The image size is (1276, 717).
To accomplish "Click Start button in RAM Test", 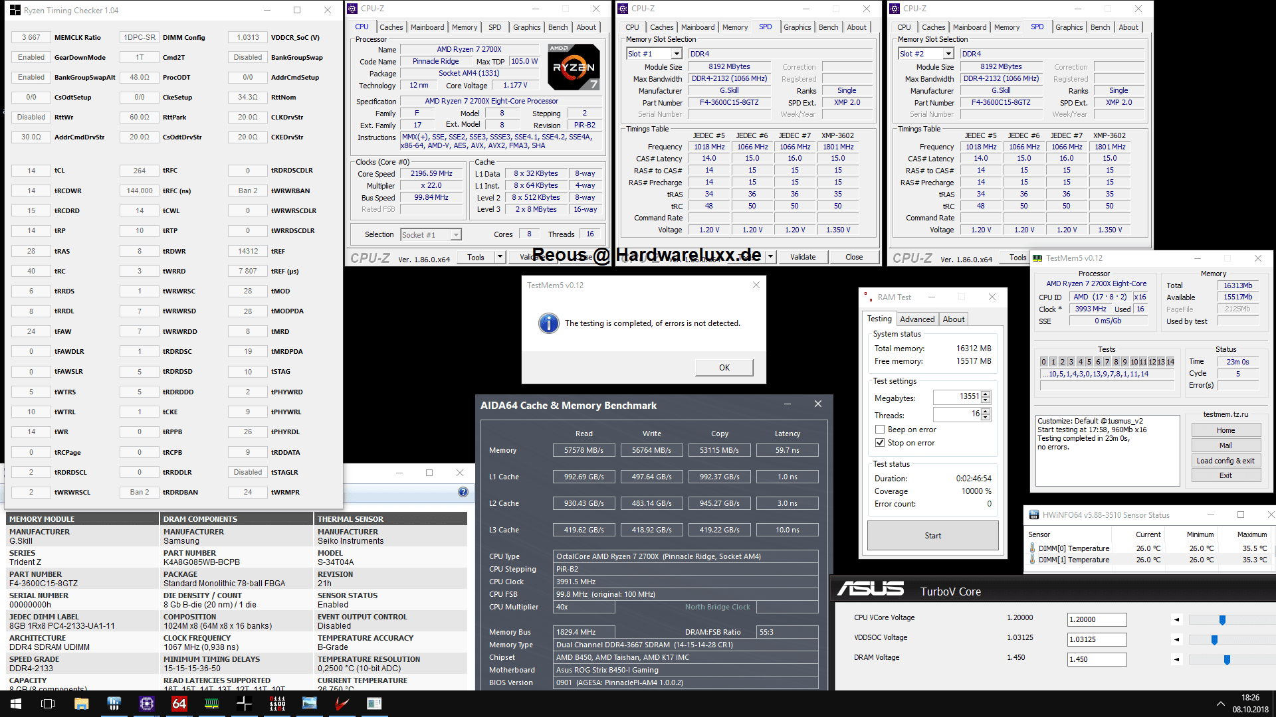I will tap(932, 536).
